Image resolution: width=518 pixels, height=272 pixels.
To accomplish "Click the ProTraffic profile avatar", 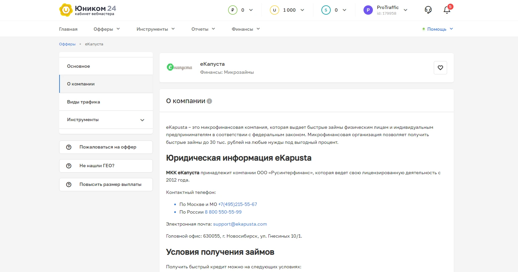I will 368,10.
